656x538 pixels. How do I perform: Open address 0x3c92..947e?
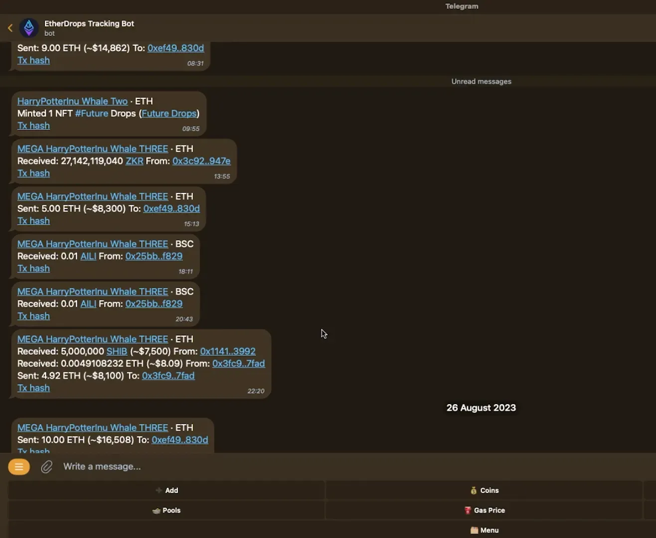201,161
